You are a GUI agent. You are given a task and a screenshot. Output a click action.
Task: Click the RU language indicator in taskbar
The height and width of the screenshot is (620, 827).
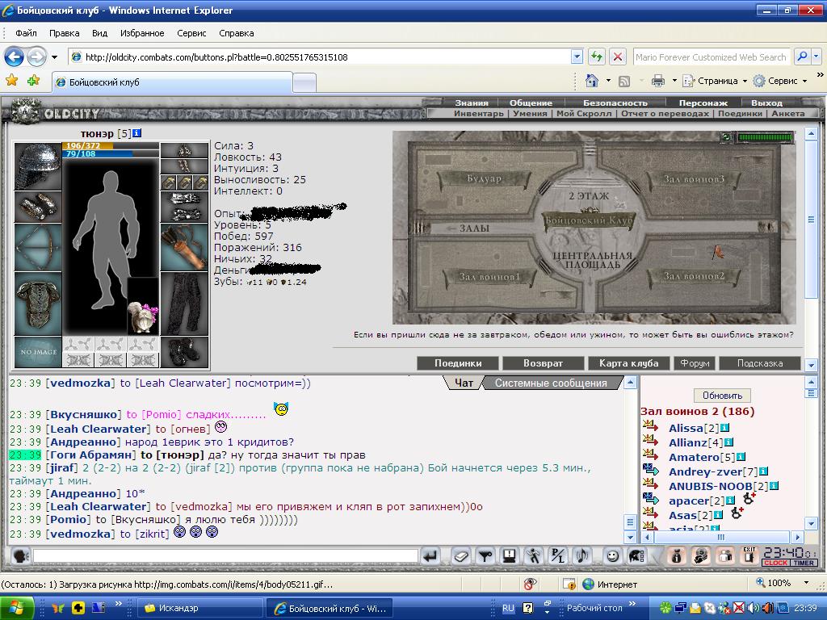(x=508, y=608)
